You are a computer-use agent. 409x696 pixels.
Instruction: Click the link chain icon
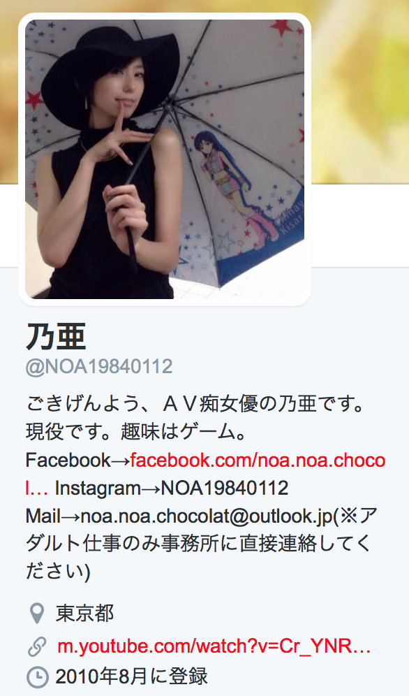37,647
